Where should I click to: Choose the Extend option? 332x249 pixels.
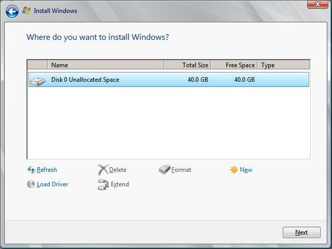(x=120, y=184)
